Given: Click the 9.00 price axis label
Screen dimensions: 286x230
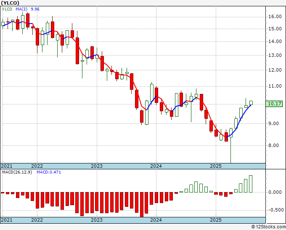Looking at the screenshot, I should point(273,124).
